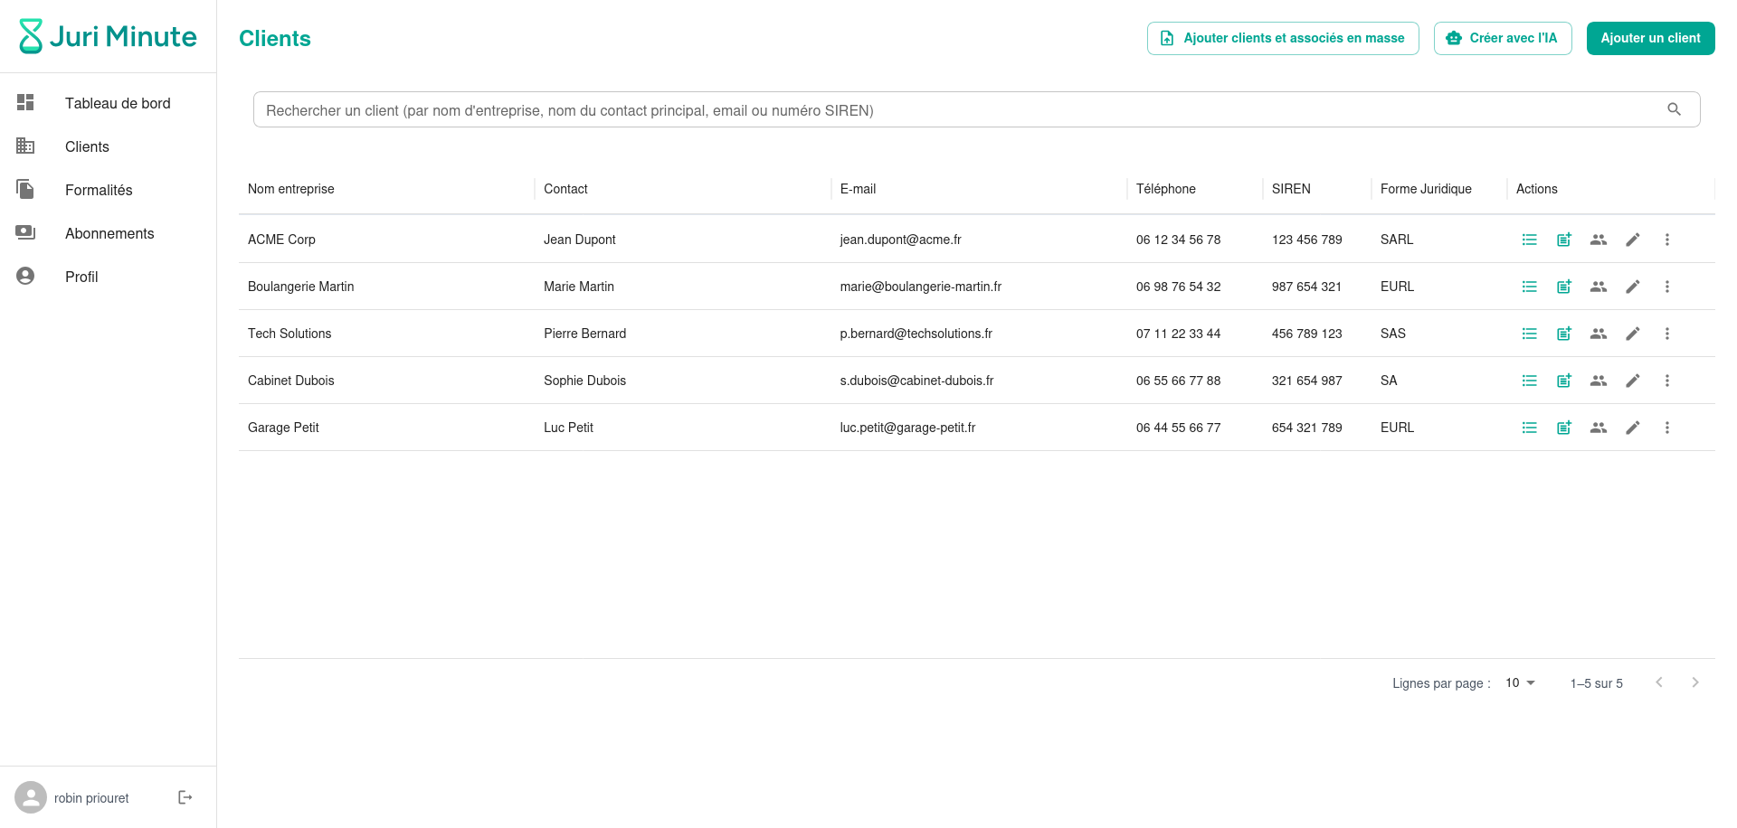
Task: Switch to the Abonnements section
Action: [109, 233]
